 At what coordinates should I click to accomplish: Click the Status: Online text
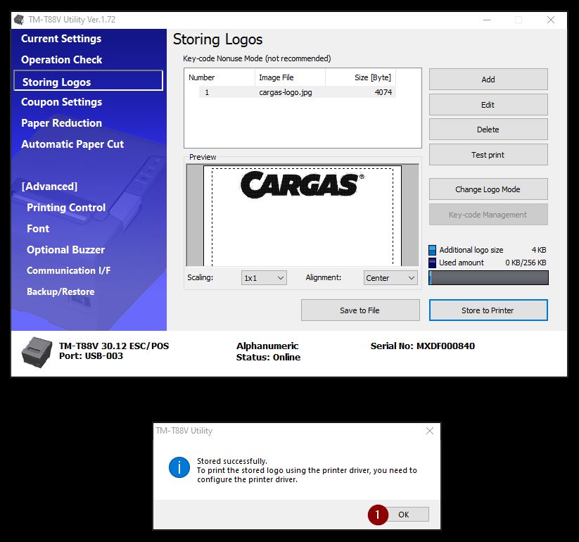269,358
